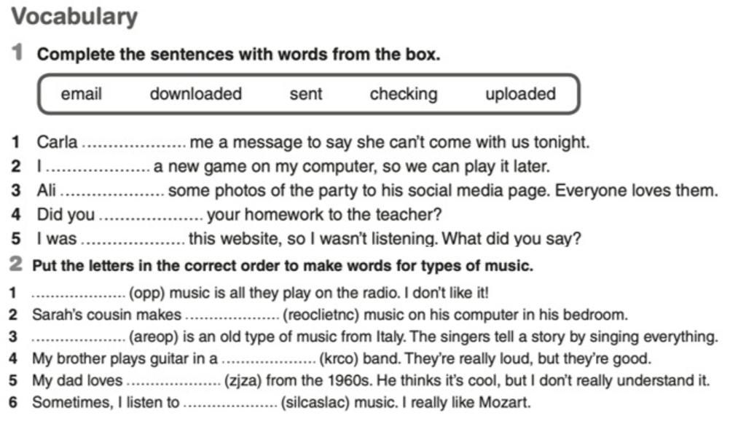This screenshot has height=432, width=746.
Task: Select the word 'email' in the box
Action: coord(82,94)
